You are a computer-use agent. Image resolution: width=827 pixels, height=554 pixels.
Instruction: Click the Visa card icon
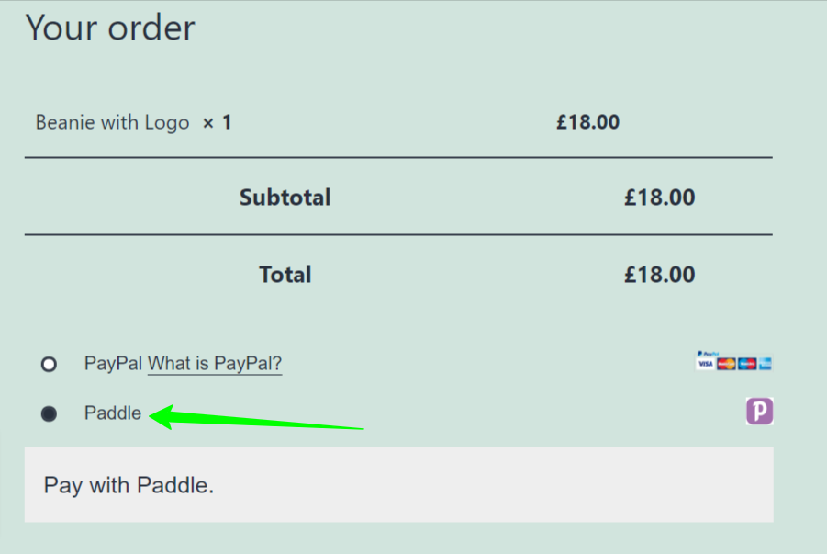[706, 364]
